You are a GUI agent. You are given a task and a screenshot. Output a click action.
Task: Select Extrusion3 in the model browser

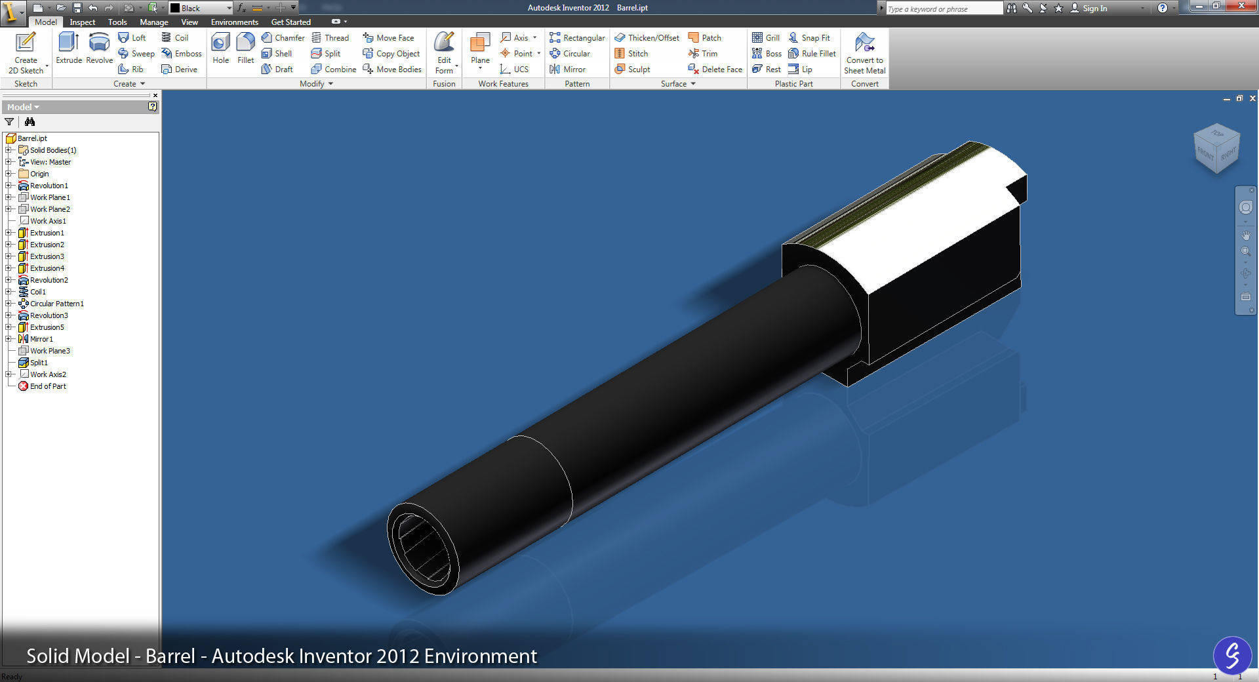click(x=47, y=256)
